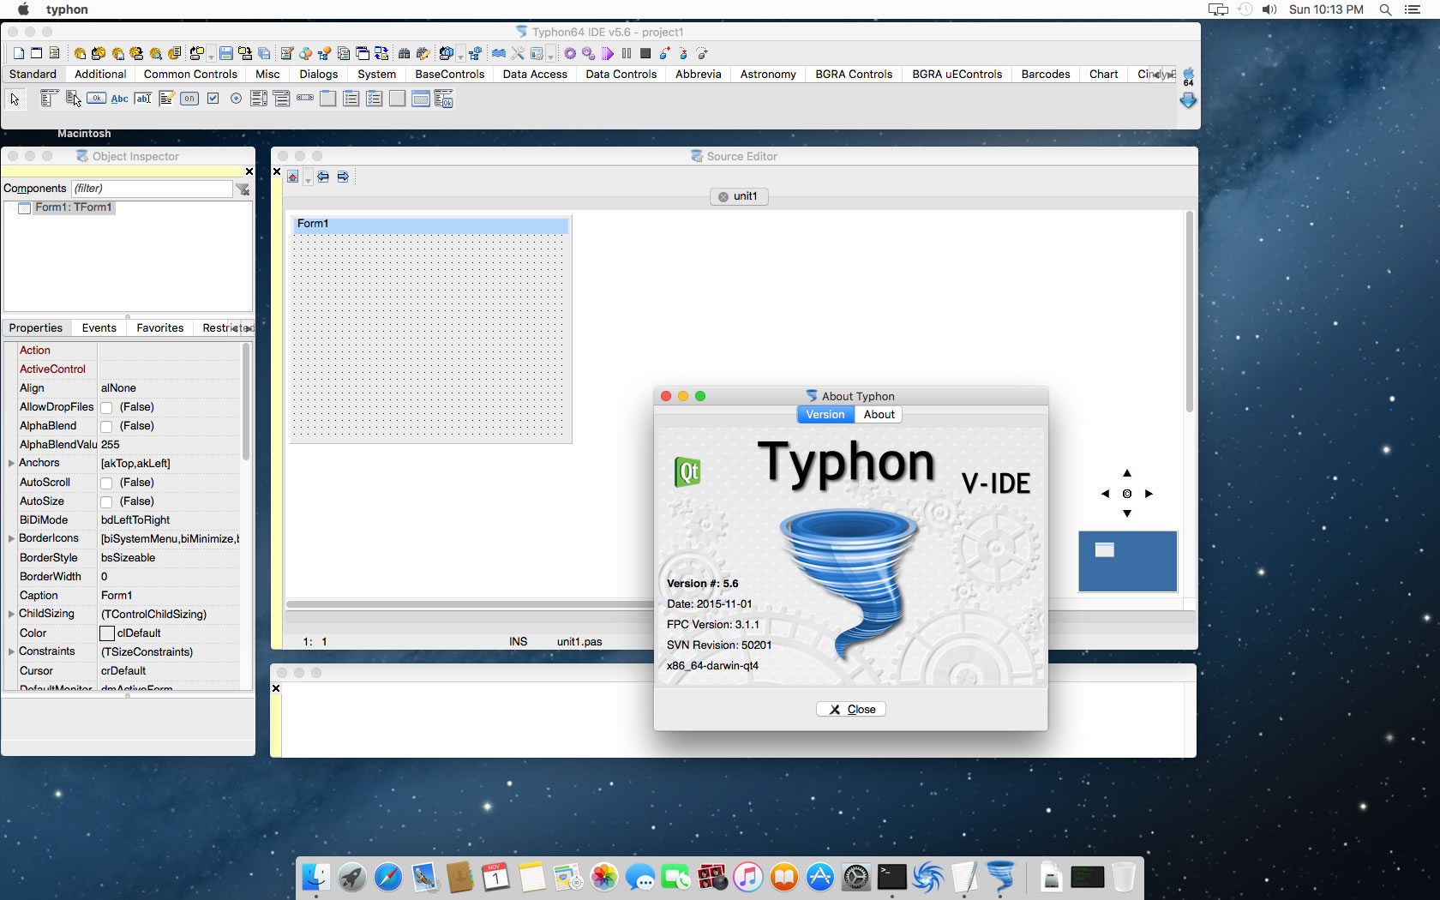
Task: Select the TMemo component icon
Action: pyautogui.click(x=166, y=99)
